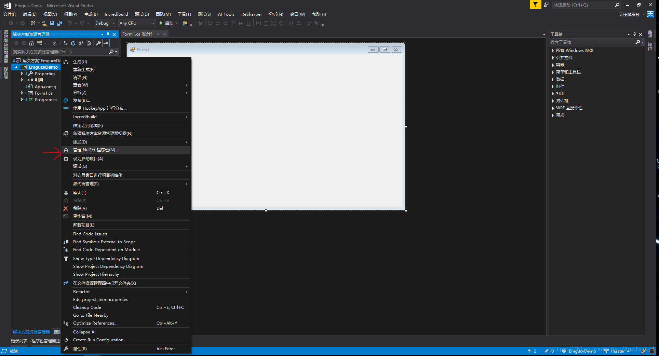Click the Open File toolbar icon
The height and width of the screenshot is (356, 659).
[x=44, y=23]
